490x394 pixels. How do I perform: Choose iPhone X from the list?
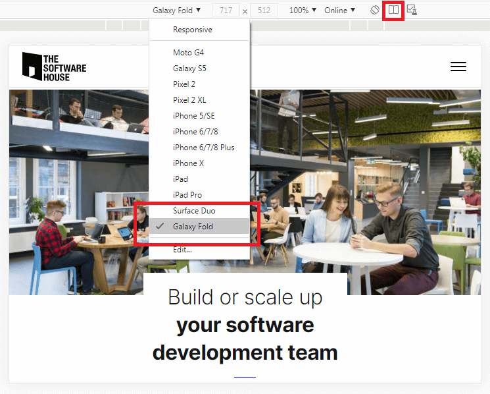point(199,163)
